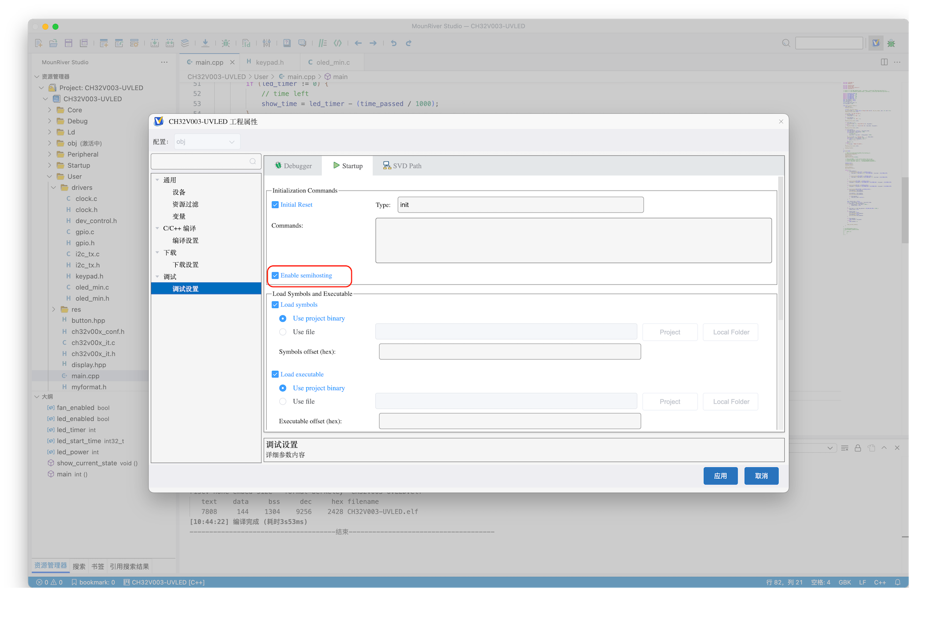Toggle the Initial Reset checkbox

coord(275,205)
